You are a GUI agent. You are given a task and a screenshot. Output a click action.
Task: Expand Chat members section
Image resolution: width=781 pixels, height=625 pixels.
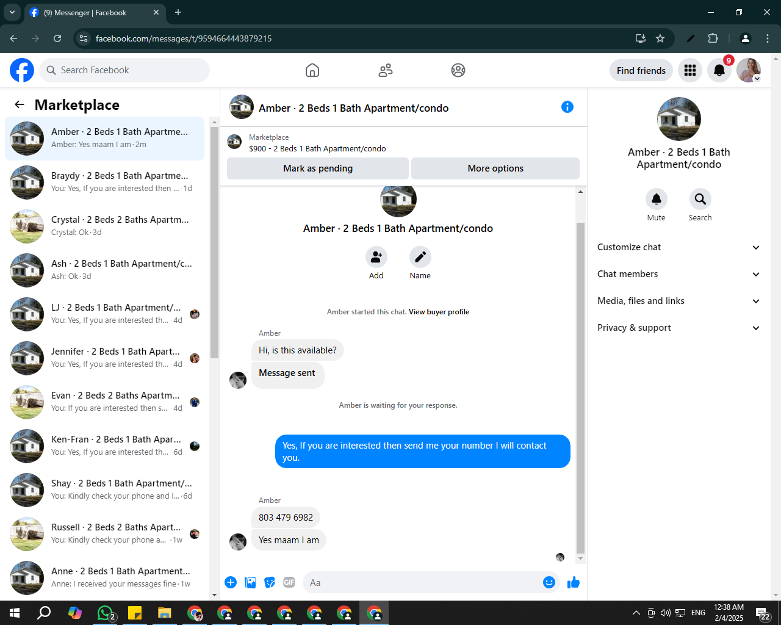point(679,274)
